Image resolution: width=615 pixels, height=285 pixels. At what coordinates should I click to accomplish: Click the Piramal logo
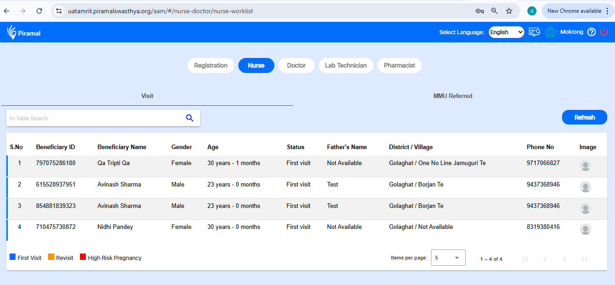click(24, 32)
